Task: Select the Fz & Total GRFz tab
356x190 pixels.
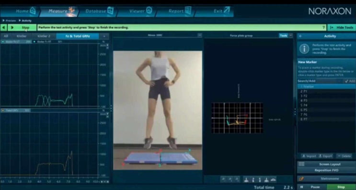Action: click(x=78, y=36)
